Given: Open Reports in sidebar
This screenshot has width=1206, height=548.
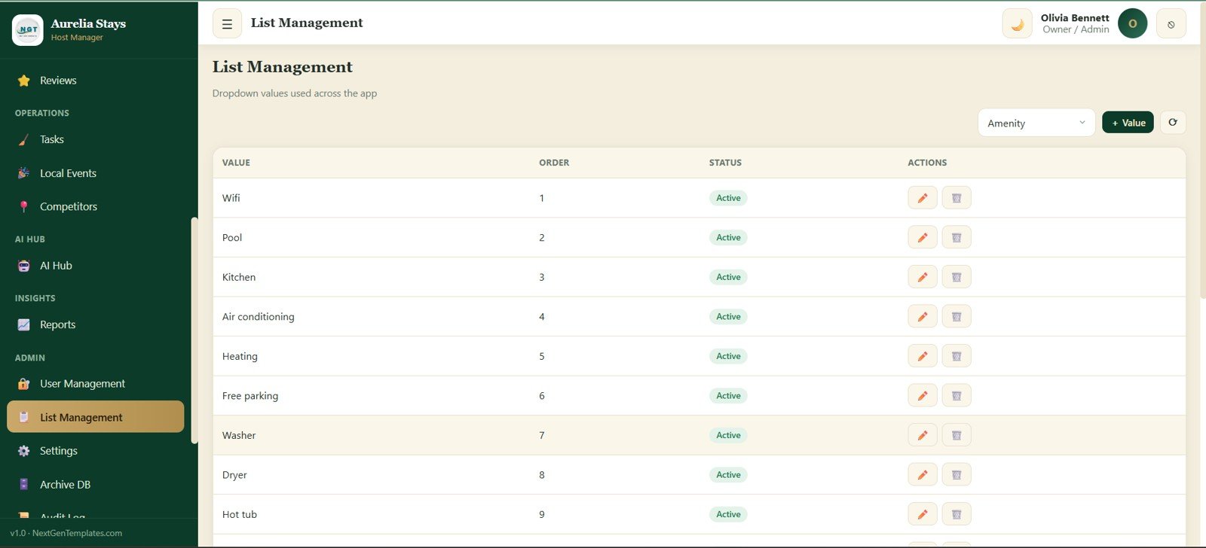Looking at the screenshot, I should point(95,324).
